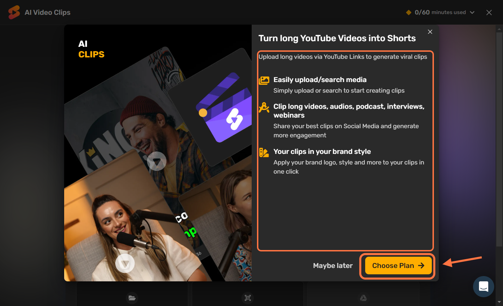Click the page scrollbar down arrow
This screenshot has width=503, height=306.
[x=499, y=302]
